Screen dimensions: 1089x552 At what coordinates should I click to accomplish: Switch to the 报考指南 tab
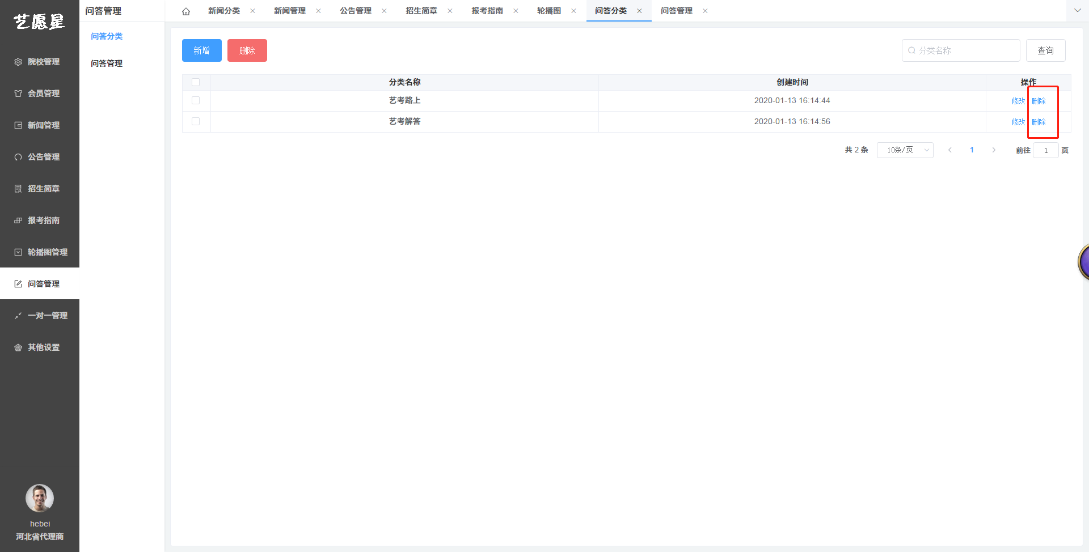coord(487,11)
